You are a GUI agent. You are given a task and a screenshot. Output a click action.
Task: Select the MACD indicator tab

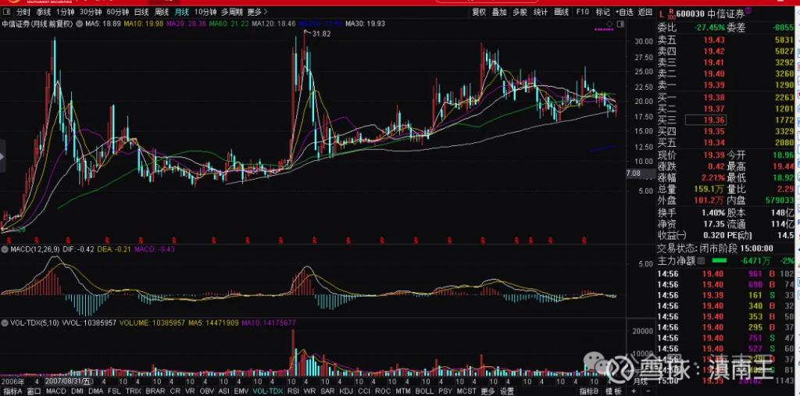[x=55, y=391]
